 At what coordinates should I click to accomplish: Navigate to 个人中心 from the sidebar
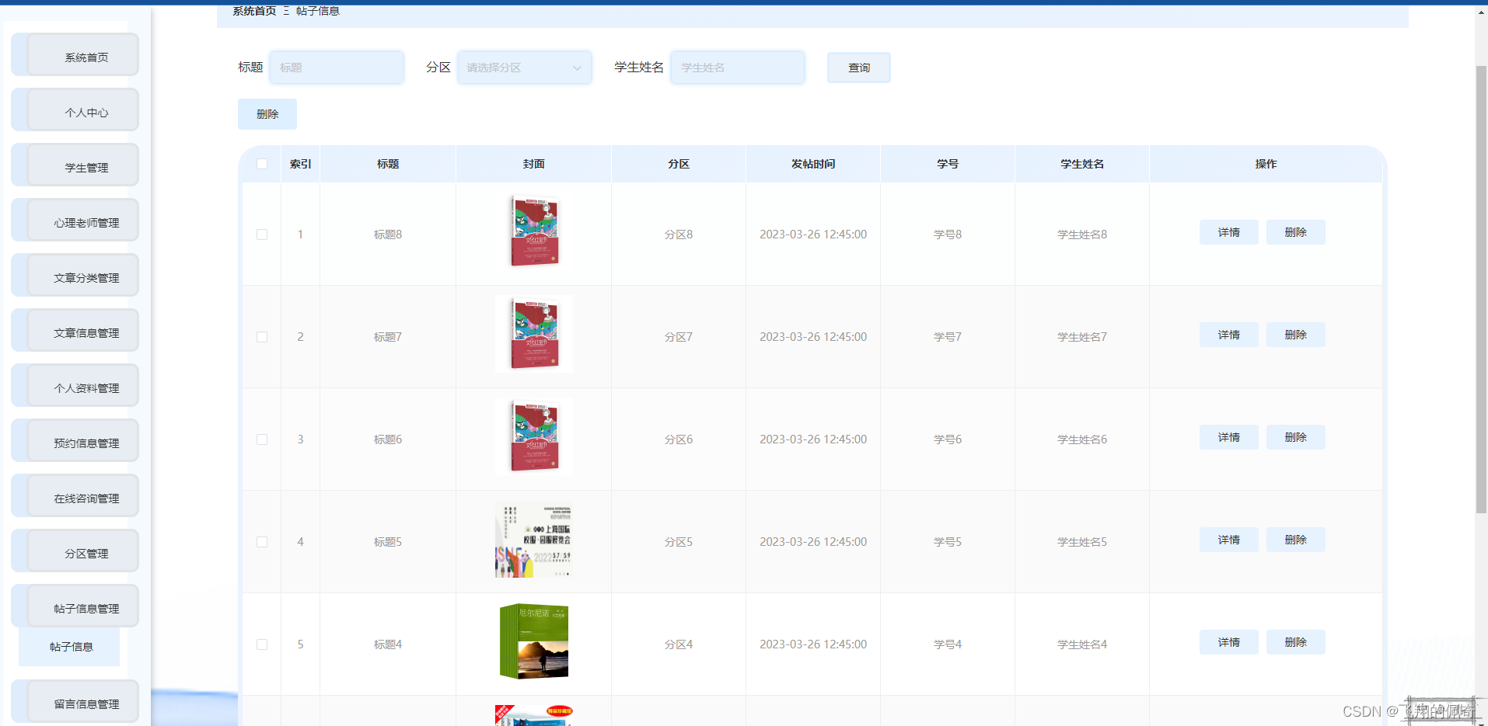[x=74, y=109]
